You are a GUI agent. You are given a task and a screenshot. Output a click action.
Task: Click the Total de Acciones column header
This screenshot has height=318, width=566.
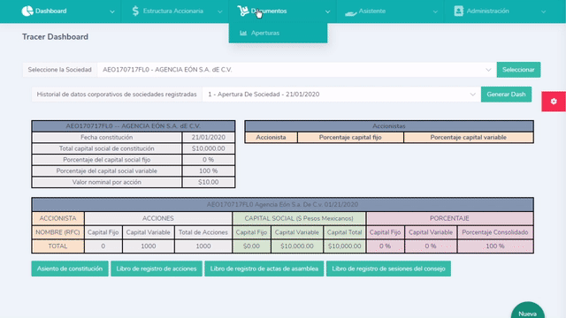point(203,232)
